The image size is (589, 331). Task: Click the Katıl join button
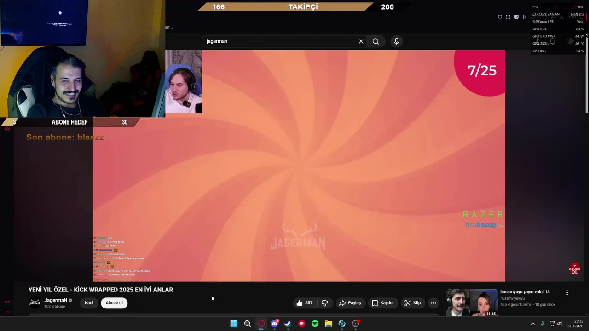tap(89, 303)
